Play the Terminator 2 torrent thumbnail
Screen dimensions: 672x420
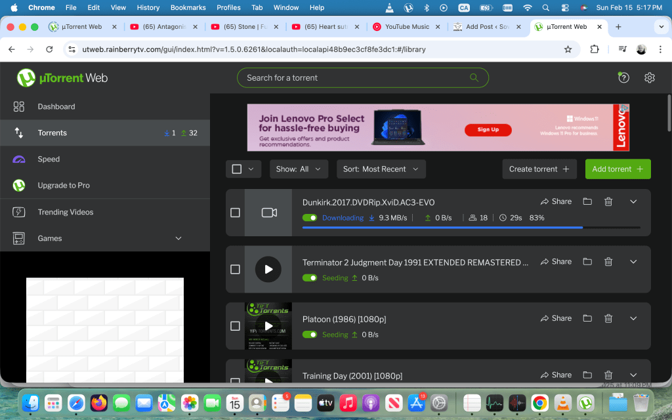click(268, 269)
